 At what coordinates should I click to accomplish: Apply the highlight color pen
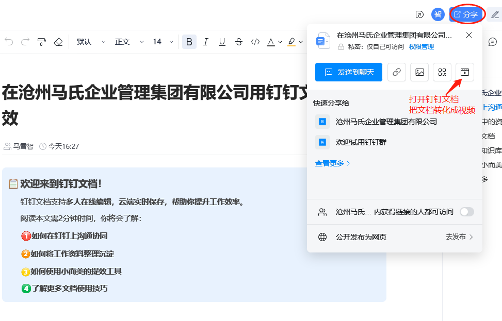[292, 42]
